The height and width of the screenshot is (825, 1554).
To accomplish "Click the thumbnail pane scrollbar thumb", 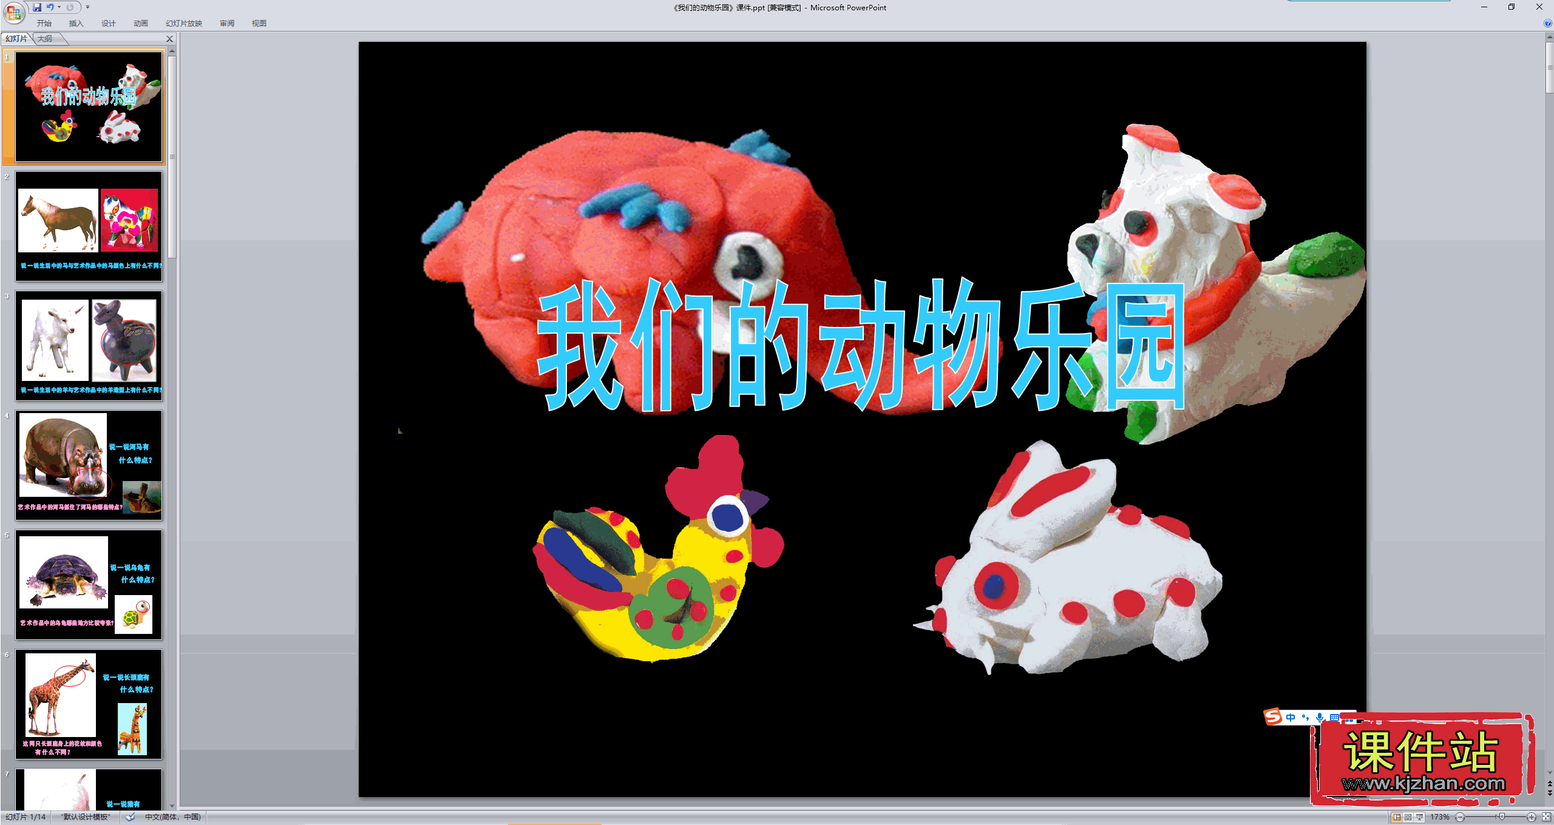I will coord(172,157).
